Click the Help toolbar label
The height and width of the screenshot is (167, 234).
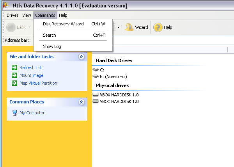pyautogui.click(x=168, y=27)
